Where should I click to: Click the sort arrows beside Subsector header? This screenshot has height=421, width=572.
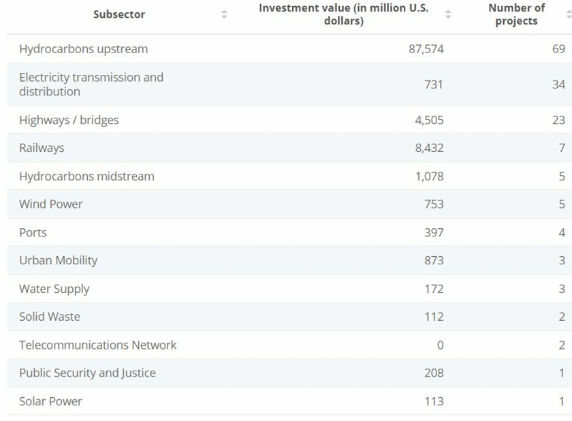coord(224,14)
